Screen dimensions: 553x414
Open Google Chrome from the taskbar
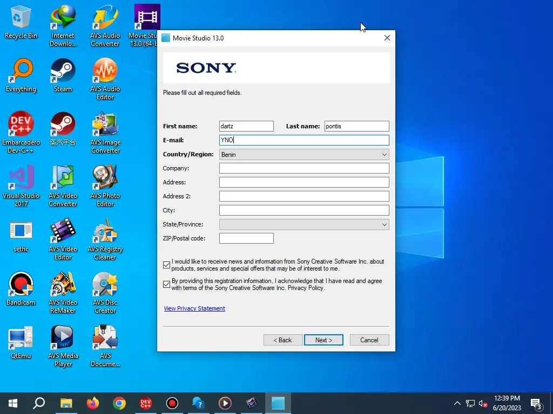click(119, 403)
